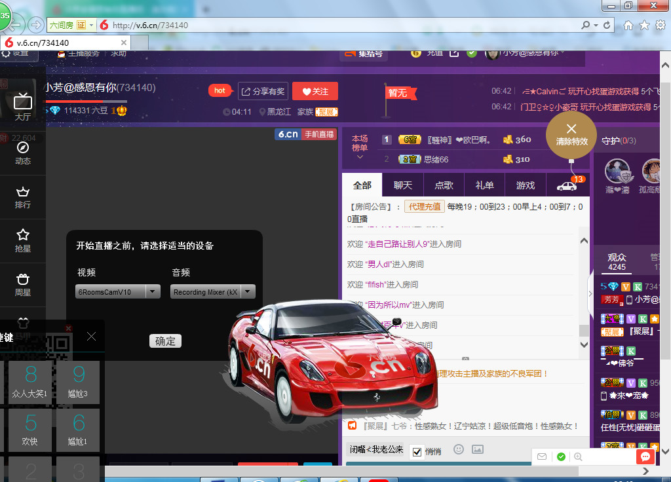This screenshot has width=671, height=482.
Task: Click the rank 1 user 欧巴啊 entry
Action: tap(459, 140)
